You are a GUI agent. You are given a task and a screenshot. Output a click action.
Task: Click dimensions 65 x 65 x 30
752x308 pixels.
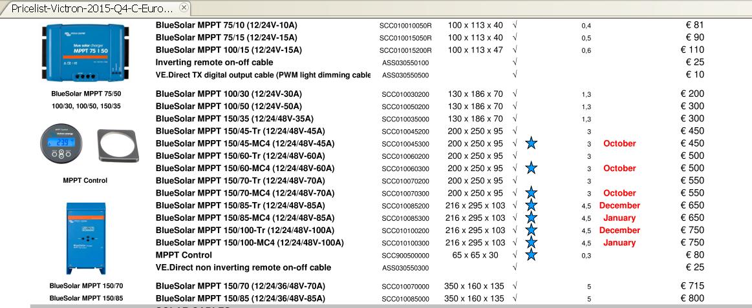point(475,255)
